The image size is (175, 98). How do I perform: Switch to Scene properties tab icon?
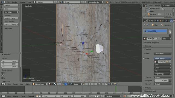pyautogui.click(x=155, y=21)
